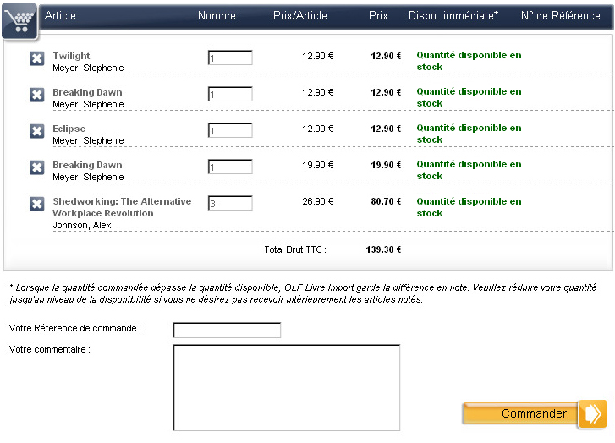Click the Total Brut TTC label
The height and width of the screenshot is (443, 615).
point(295,249)
